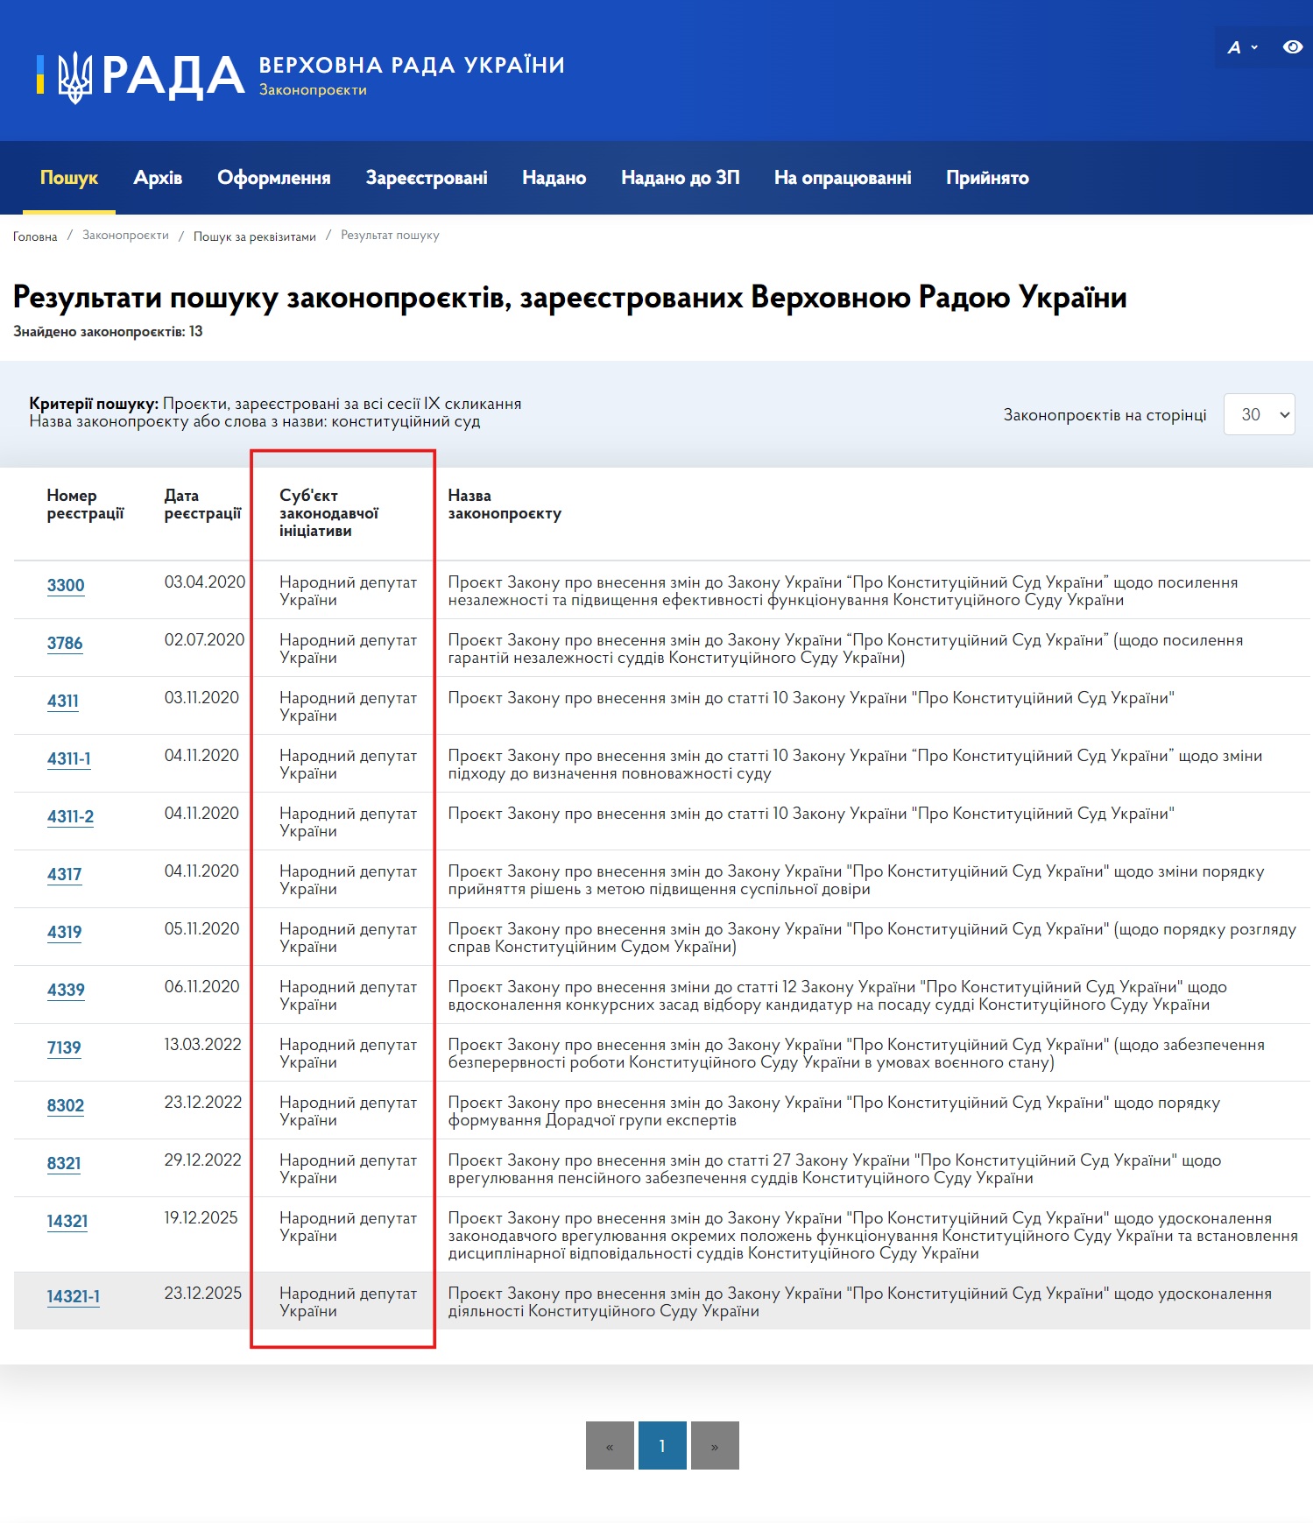Image resolution: width=1313 pixels, height=1523 pixels.
Task: Open the per-page count dropdown showing 30
Action: pyautogui.click(x=1260, y=414)
